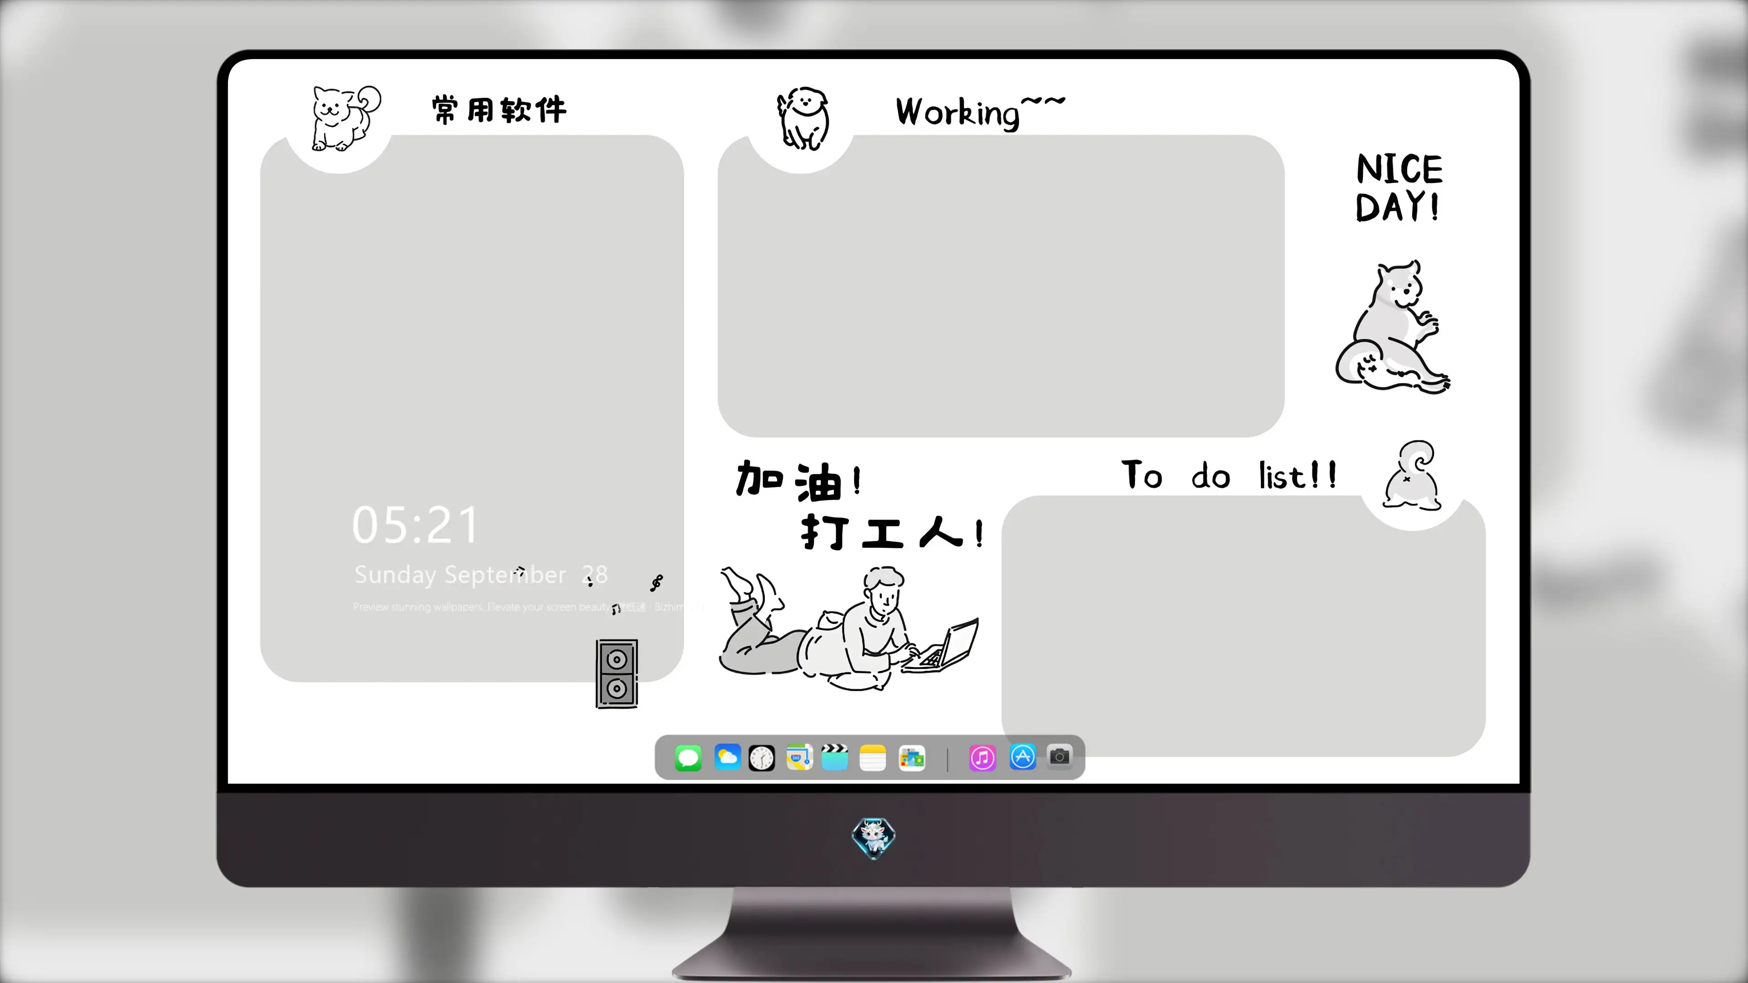Open the Notes app in the dock
Image resolution: width=1748 pixels, height=983 pixels.
(873, 758)
